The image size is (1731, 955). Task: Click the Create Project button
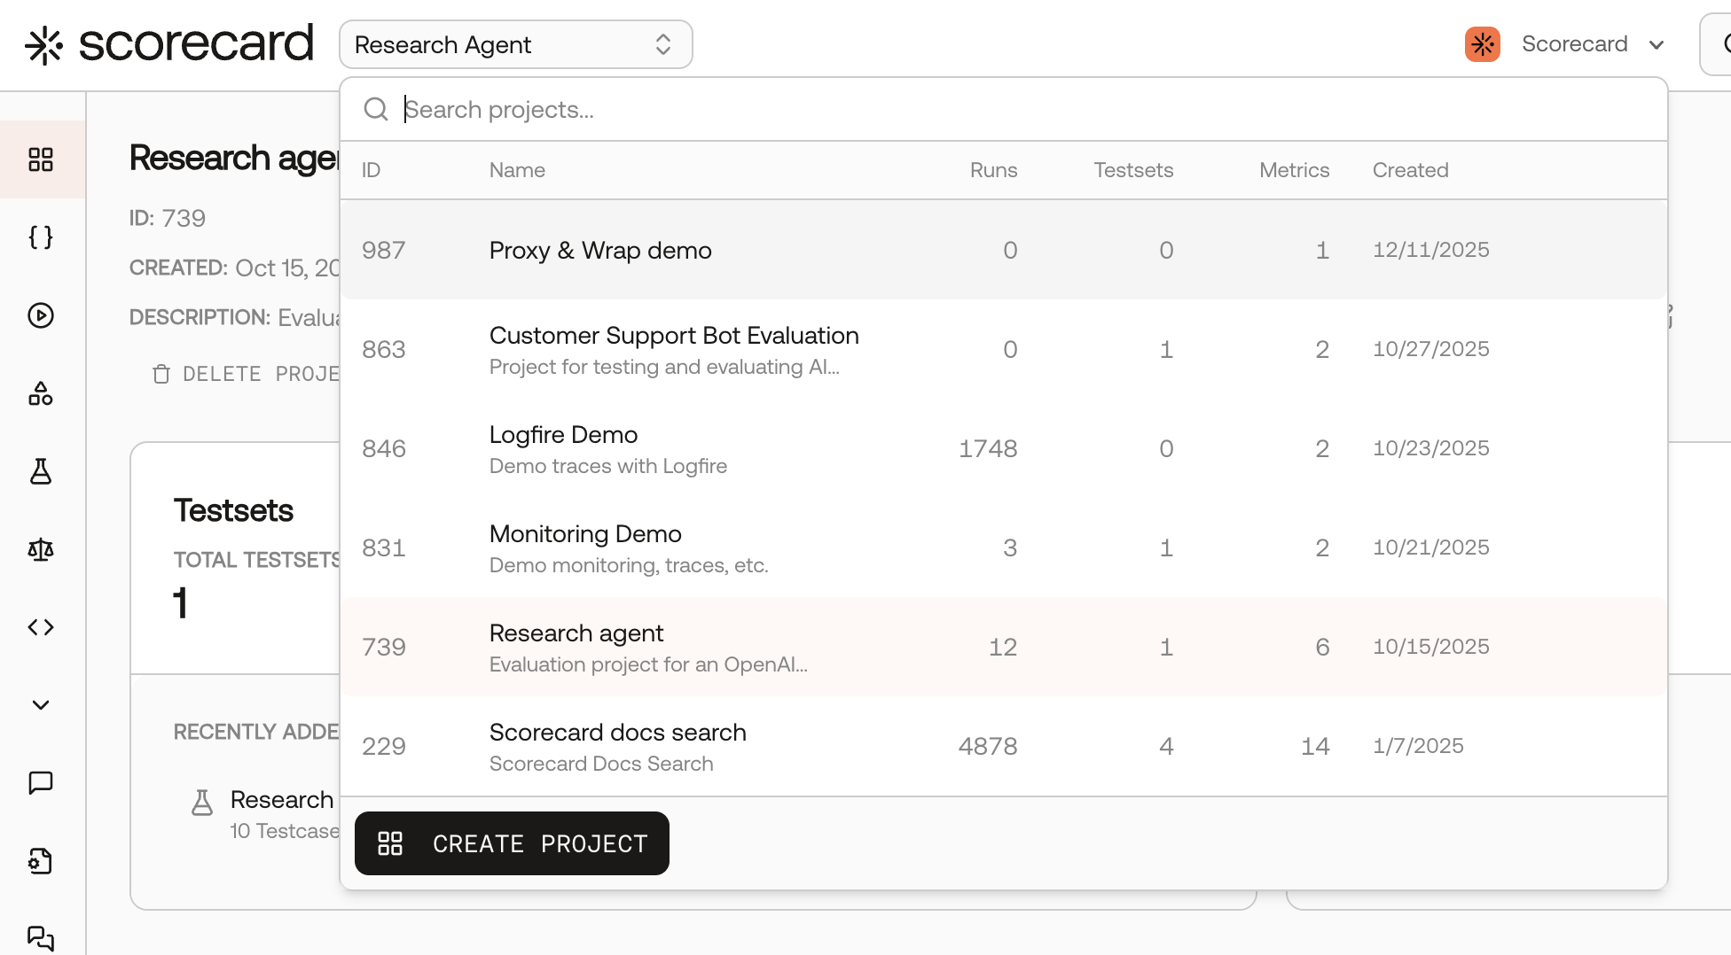512,843
